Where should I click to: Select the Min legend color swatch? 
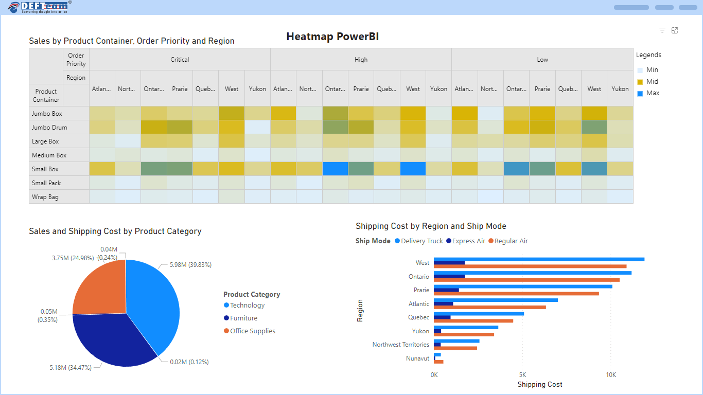click(x=640, y=70)
